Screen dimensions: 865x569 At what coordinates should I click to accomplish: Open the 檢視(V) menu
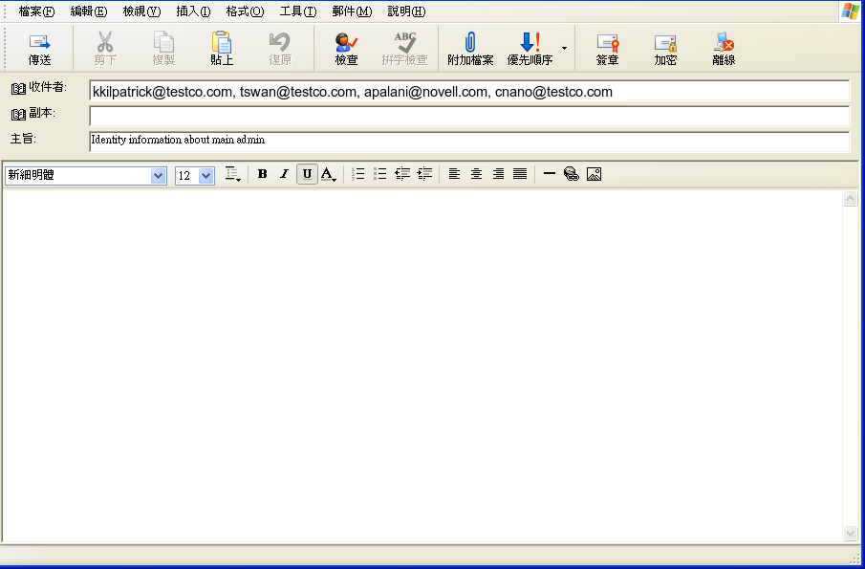click(x=141, y=11)
